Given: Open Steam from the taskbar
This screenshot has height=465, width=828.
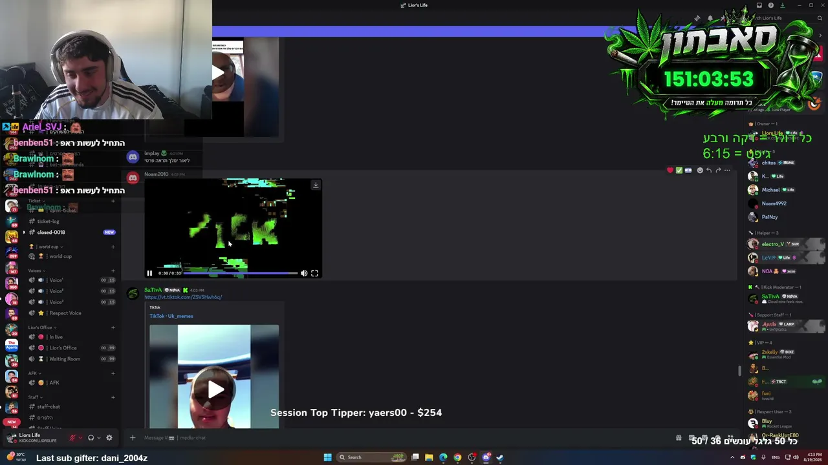Looking at the screenshot, I should pos(500,457).
